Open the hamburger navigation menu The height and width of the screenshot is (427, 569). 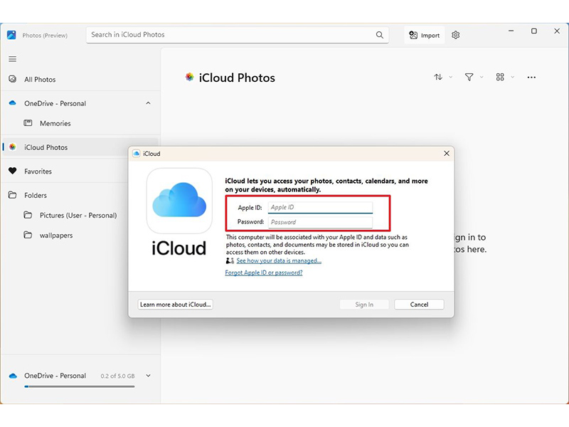(13, 59)
